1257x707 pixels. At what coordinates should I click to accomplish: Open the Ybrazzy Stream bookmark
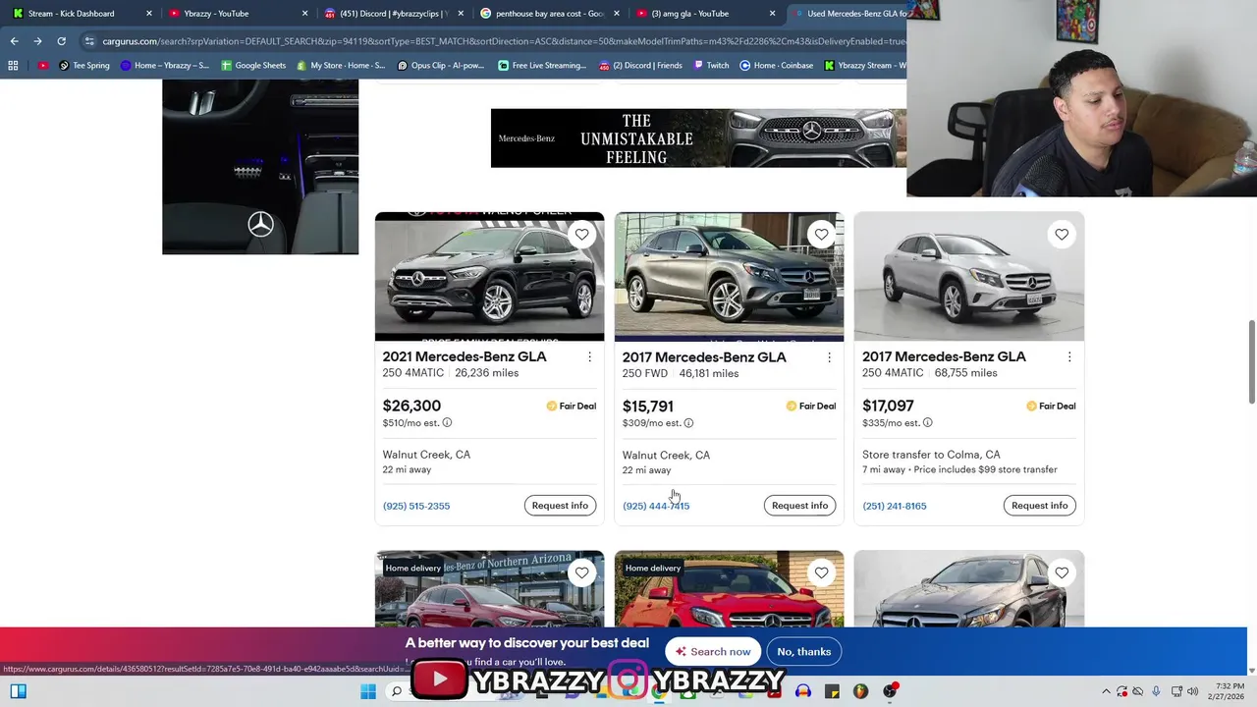864,66
